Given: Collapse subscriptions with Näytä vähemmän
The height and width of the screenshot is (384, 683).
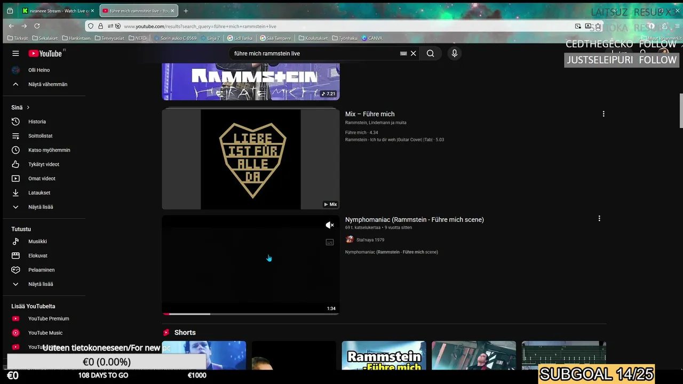Looking at the screenshot, I should (x=44, y=84).
